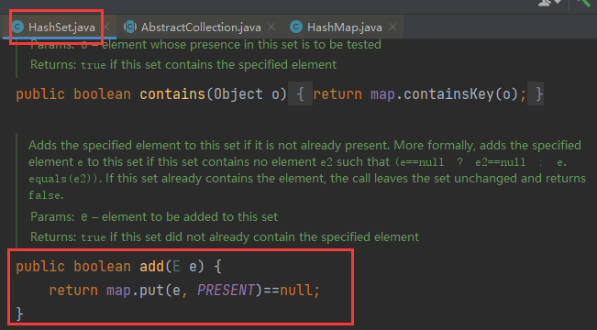Click the AbstractCollection.java abstract class icon
The height and width of the screenshot is (330, 597).
tap(130, 27)
